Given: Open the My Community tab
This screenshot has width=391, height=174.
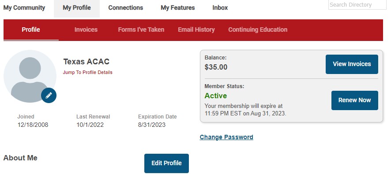Looking at the screenshot, I should tap(24, 8).
